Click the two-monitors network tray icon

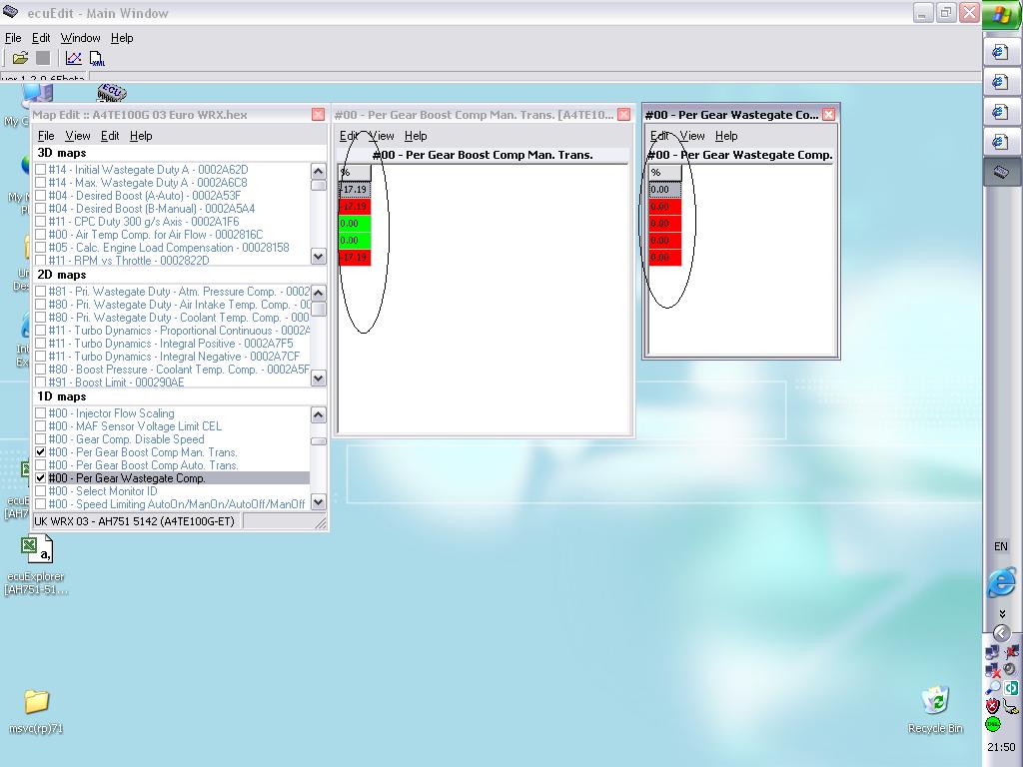(992, 652)
